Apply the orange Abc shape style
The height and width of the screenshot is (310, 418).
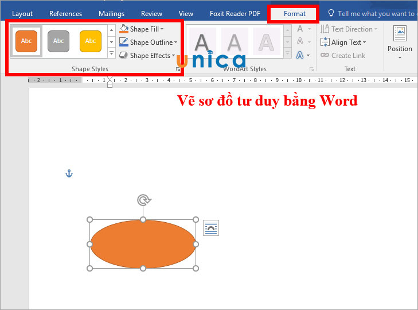coord(26,41)
